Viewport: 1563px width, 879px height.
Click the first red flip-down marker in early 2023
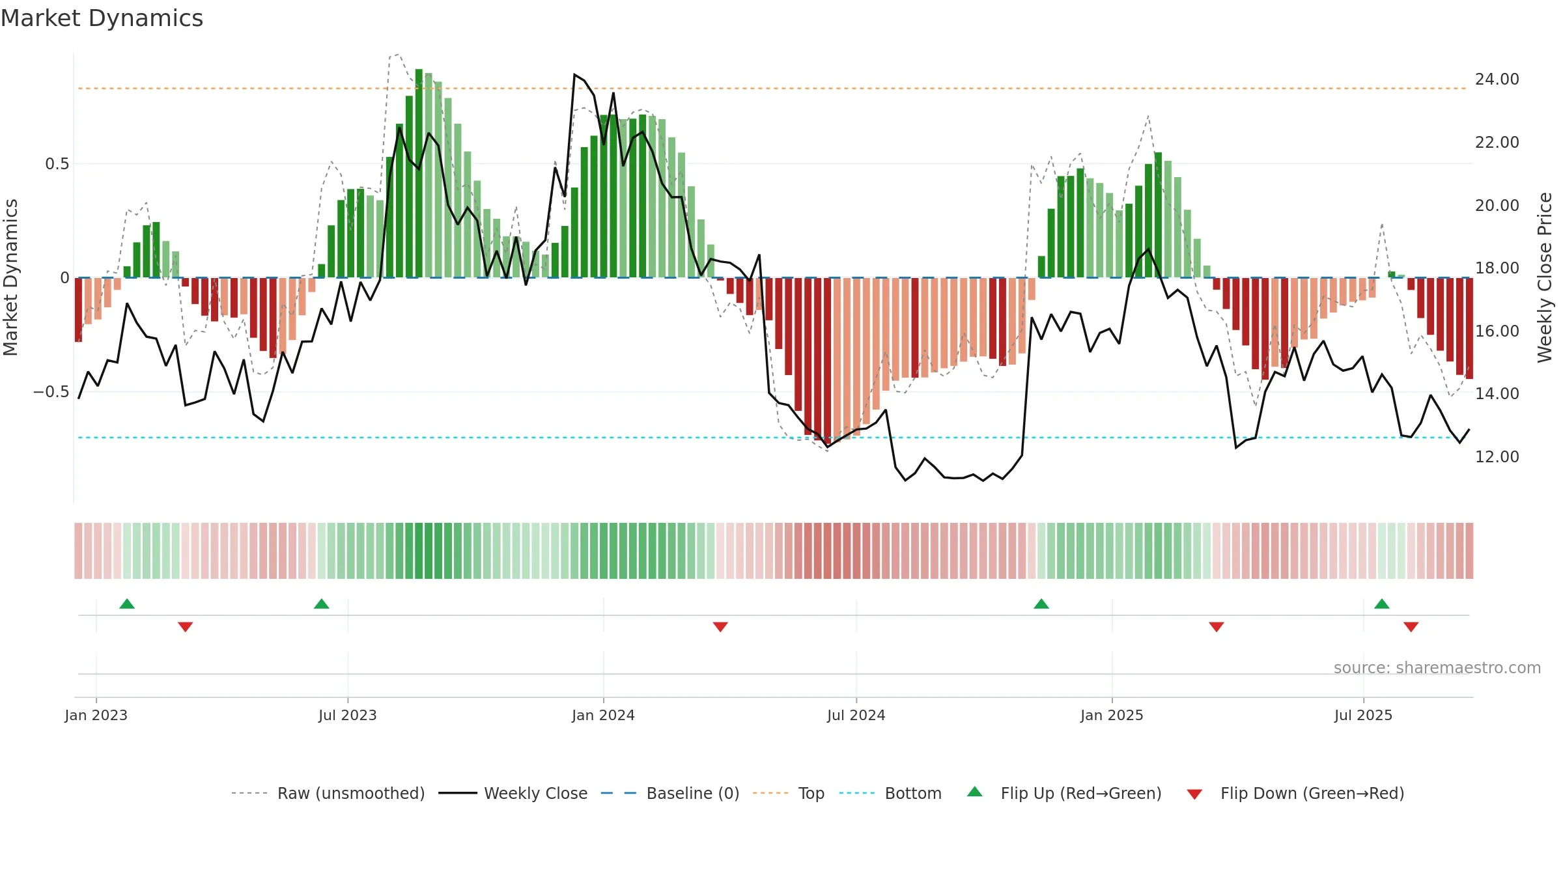click(186, 627)
